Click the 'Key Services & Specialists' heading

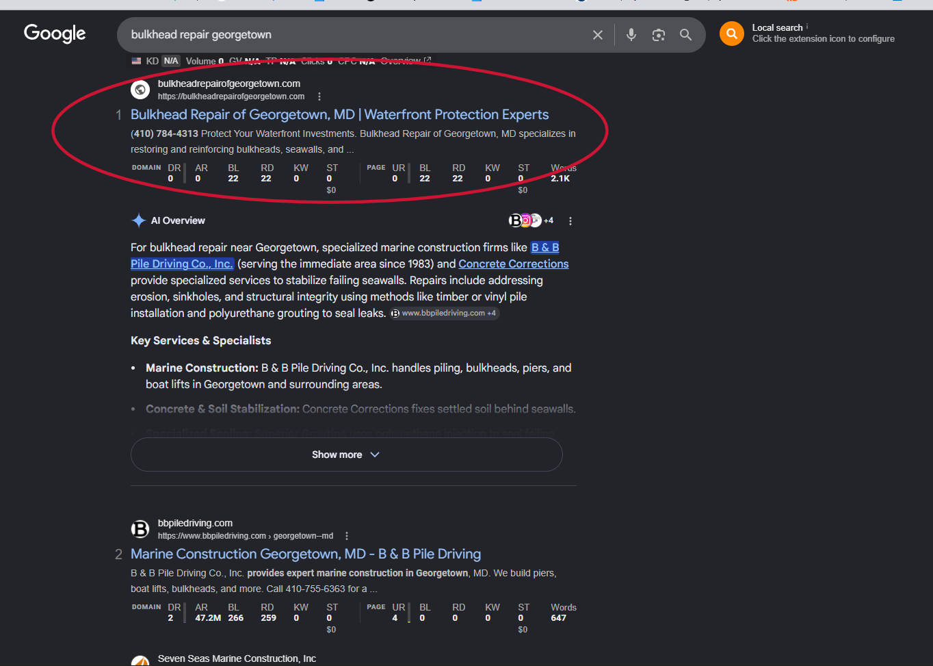(x=200, y=340)
